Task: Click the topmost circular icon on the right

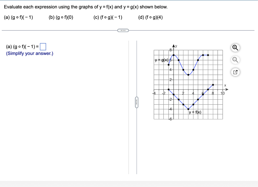Action: point(235,48)
